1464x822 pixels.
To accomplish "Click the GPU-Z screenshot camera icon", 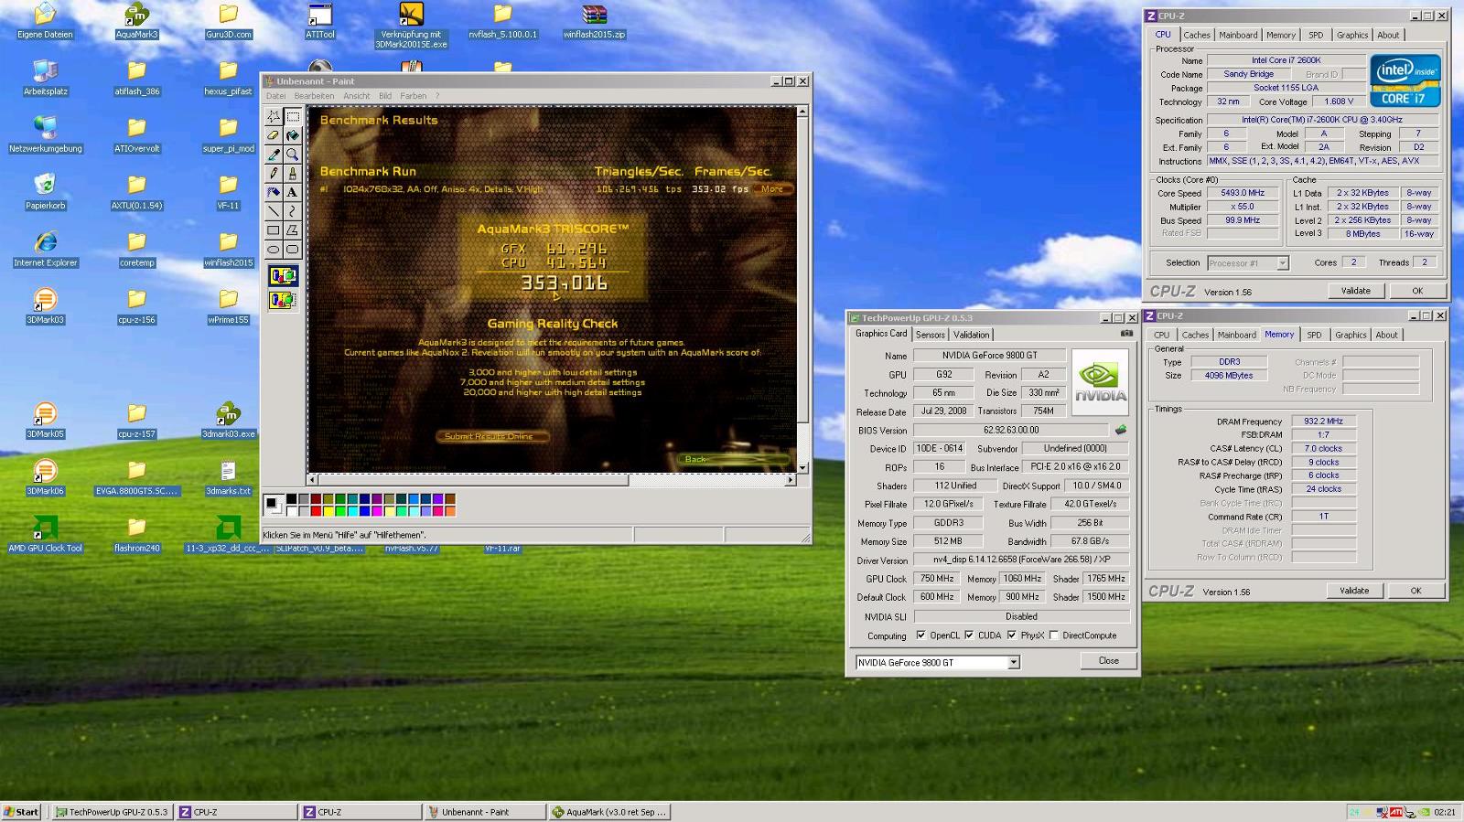I will 1126,334.
